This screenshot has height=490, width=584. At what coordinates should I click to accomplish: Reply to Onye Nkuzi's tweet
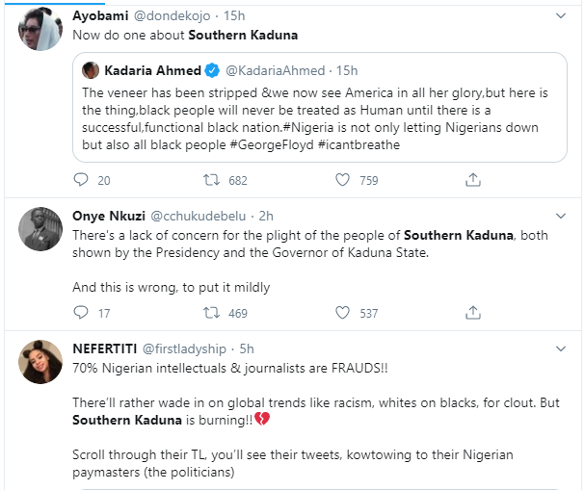pyautogui.click(x=81, y=313)
